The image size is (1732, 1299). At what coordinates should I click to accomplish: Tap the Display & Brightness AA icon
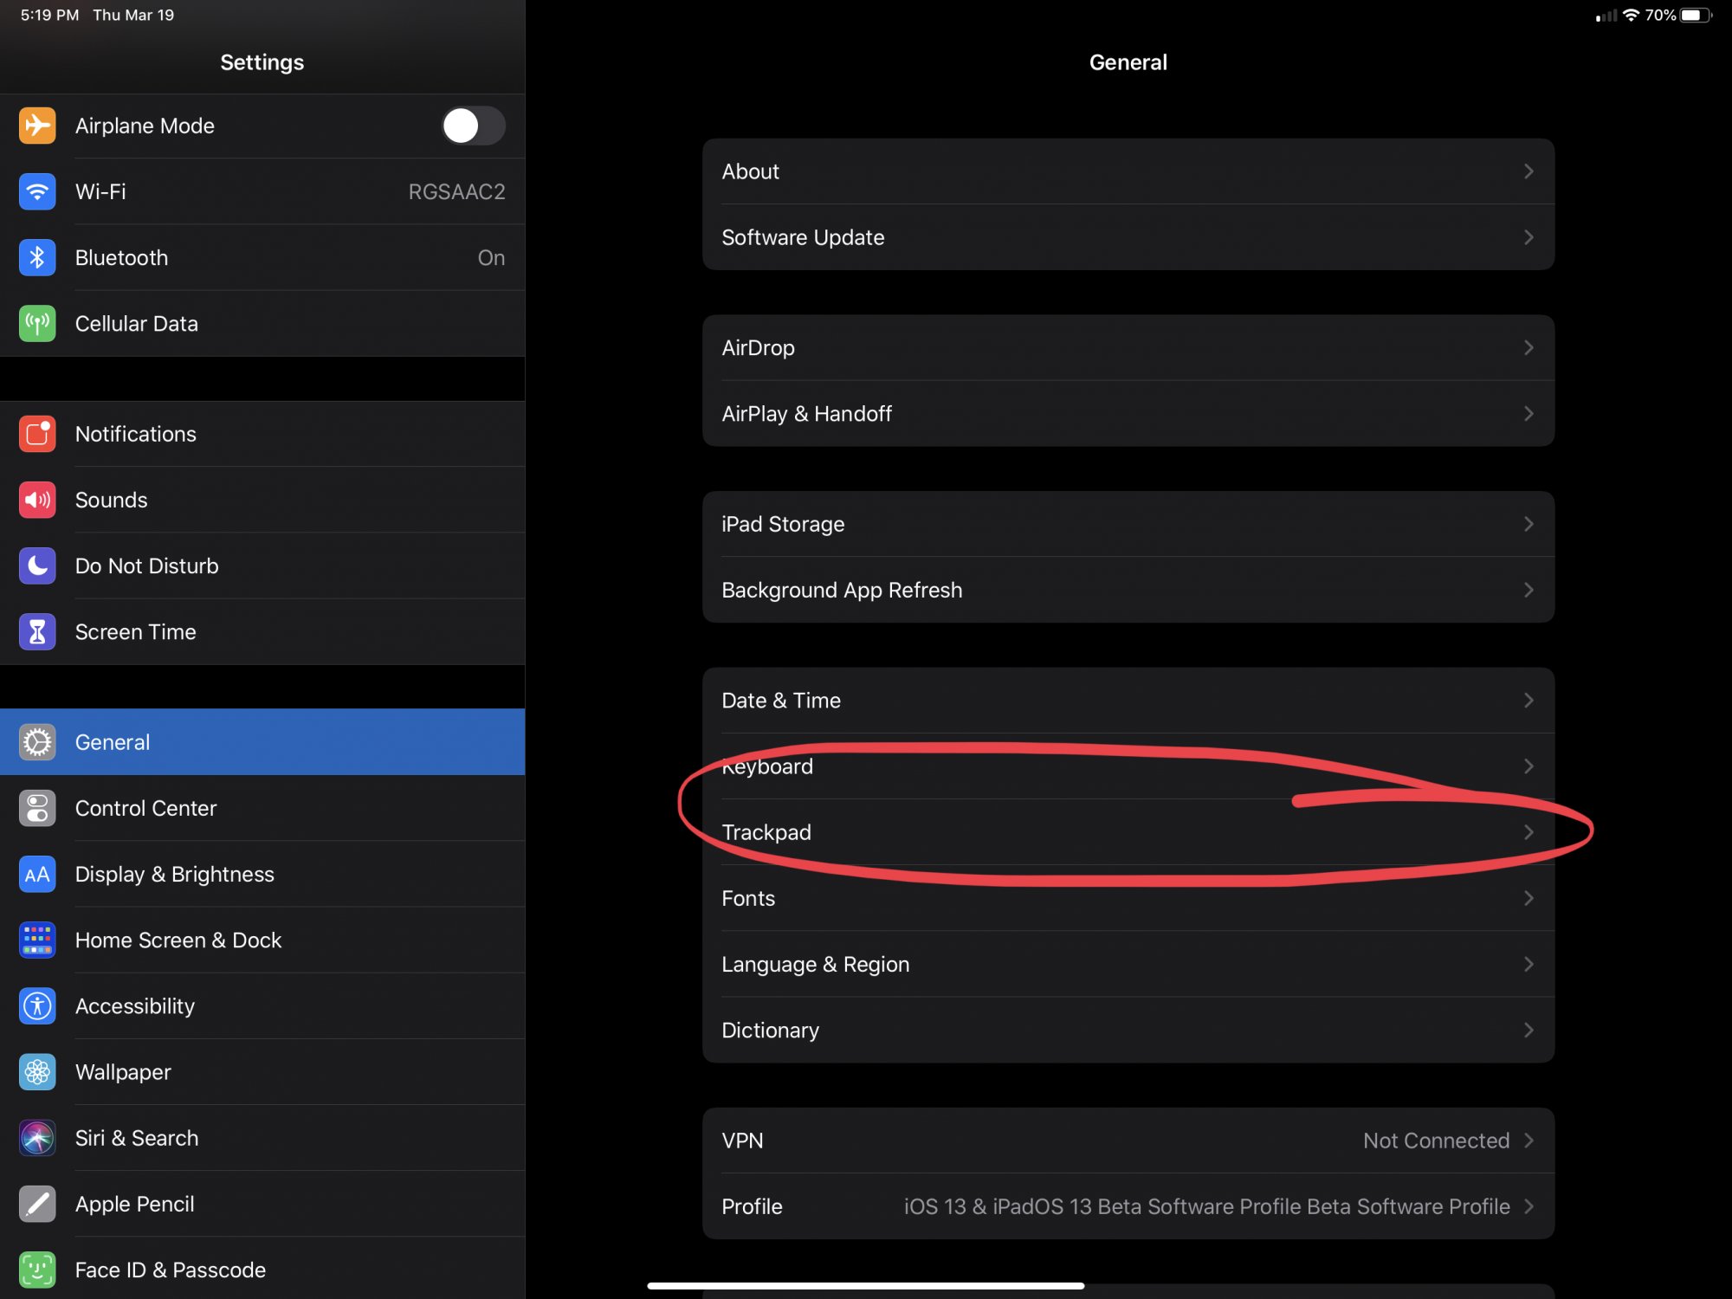pos(37,874)
